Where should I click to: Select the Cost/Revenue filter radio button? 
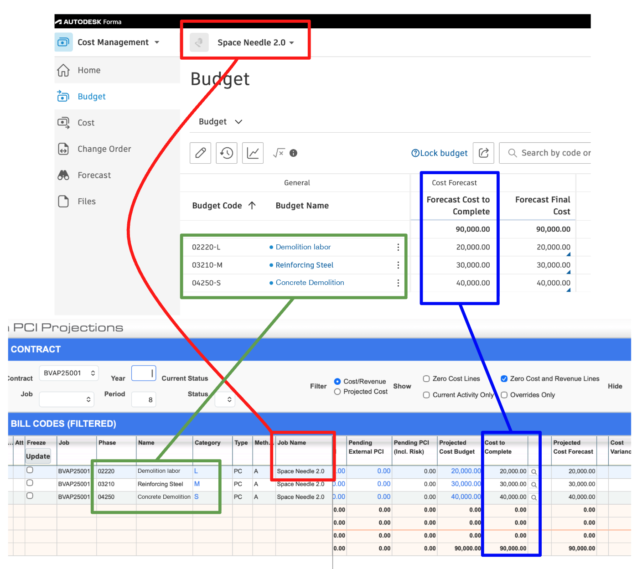click(x=337, y=381)
